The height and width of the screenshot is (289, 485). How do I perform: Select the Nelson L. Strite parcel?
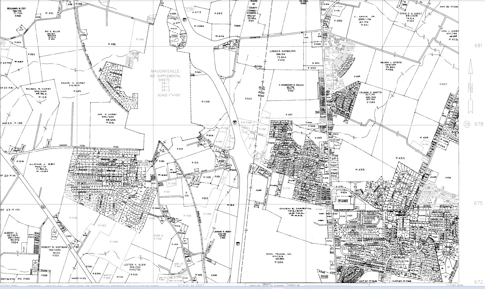tap(390, 66)
